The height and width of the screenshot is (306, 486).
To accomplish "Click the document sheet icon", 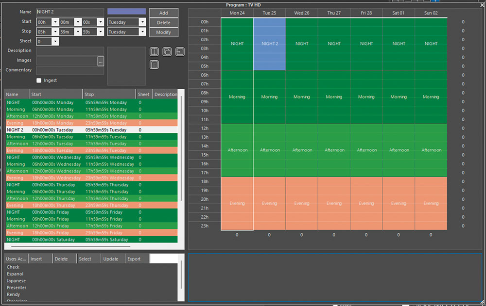I will pos(154,64).
